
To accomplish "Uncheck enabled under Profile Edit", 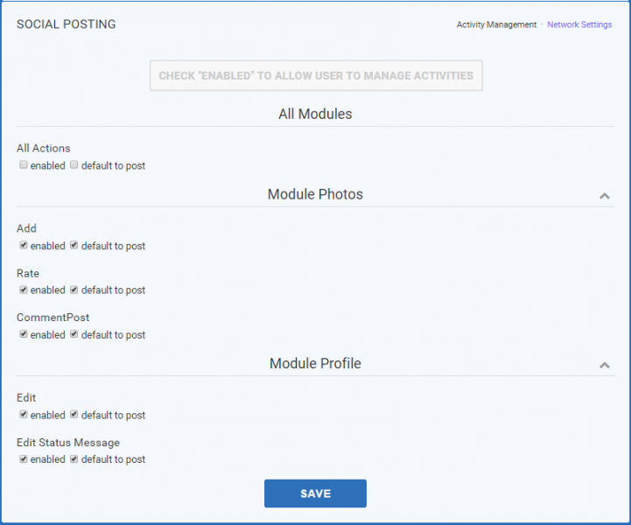I will click(24, 415).
